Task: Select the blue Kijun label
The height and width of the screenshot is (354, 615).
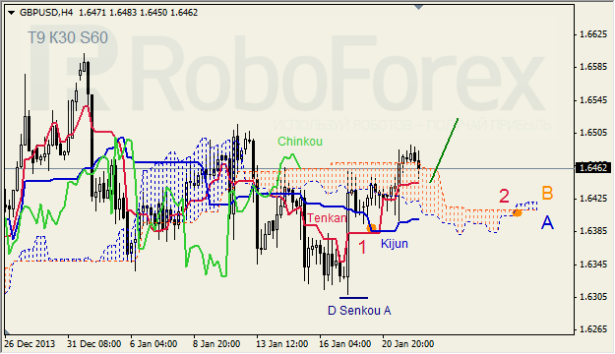Action: [395, 244]
